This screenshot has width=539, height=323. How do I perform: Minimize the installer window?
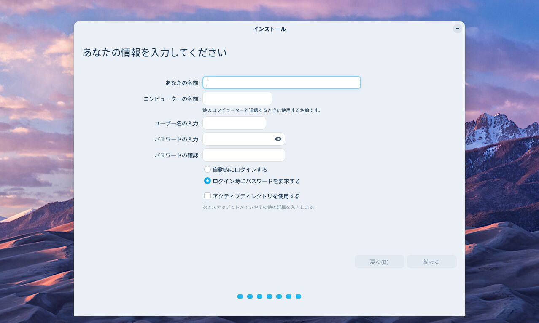[457, 29]
